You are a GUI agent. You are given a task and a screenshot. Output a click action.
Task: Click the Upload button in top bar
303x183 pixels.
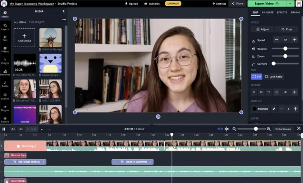click(131, 3)
